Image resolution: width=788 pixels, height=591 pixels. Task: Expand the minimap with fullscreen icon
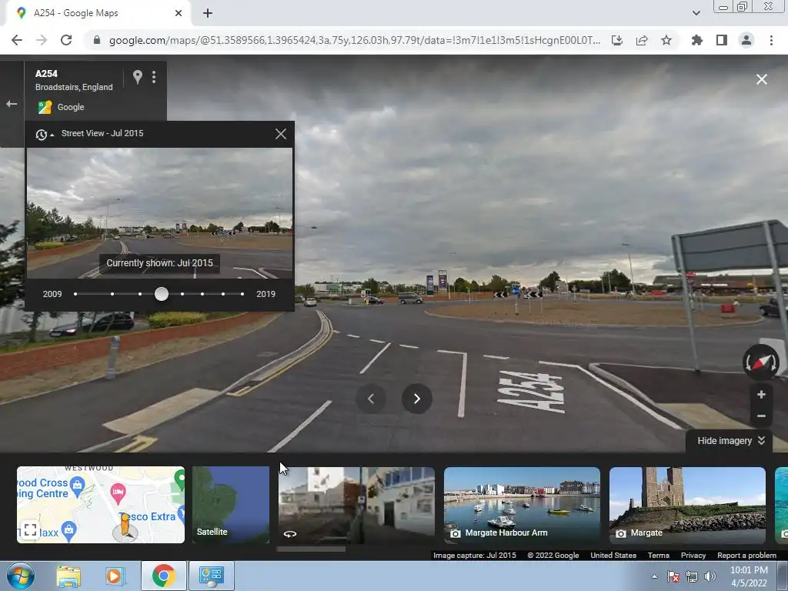[x=30, y=529]
